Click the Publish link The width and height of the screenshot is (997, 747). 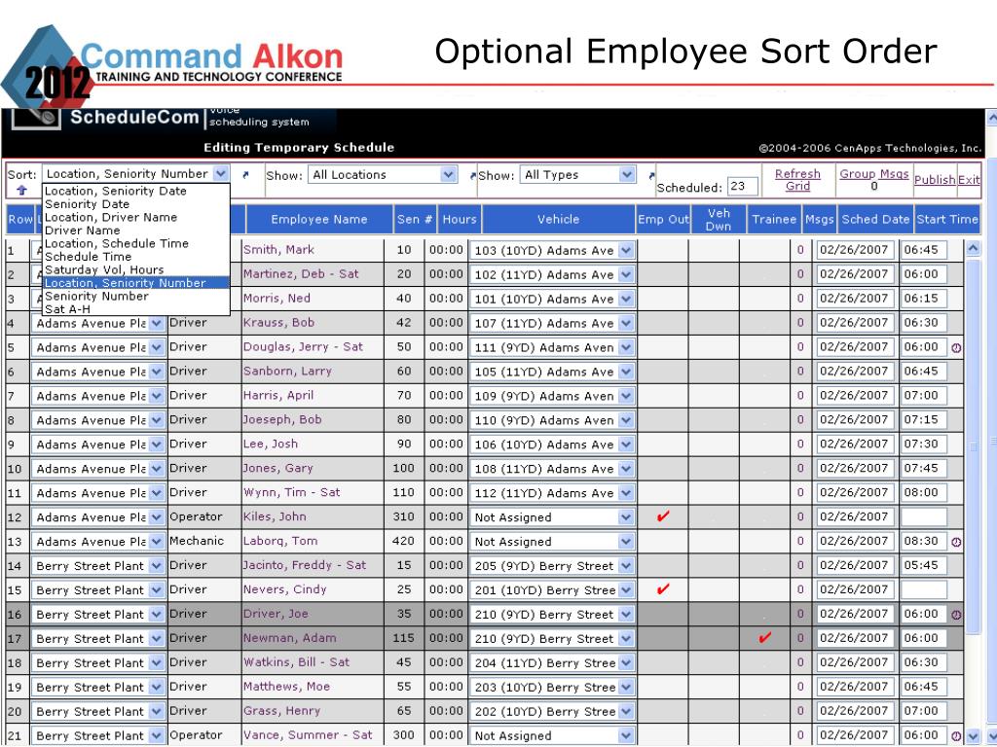click(x=935, y=180)
